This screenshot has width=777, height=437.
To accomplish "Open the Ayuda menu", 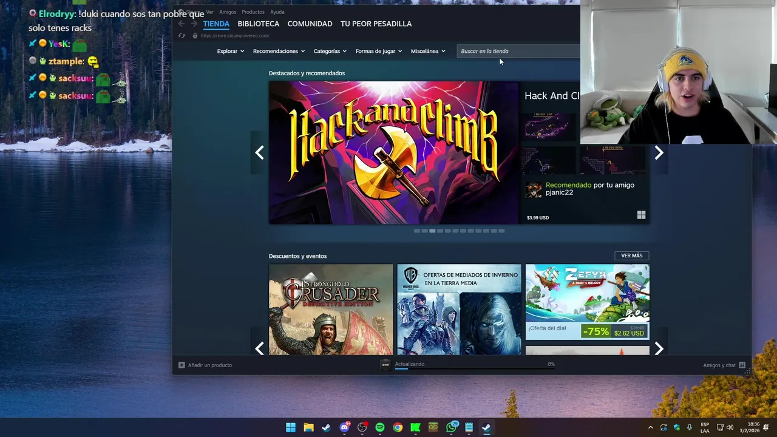I will [277, 12].
